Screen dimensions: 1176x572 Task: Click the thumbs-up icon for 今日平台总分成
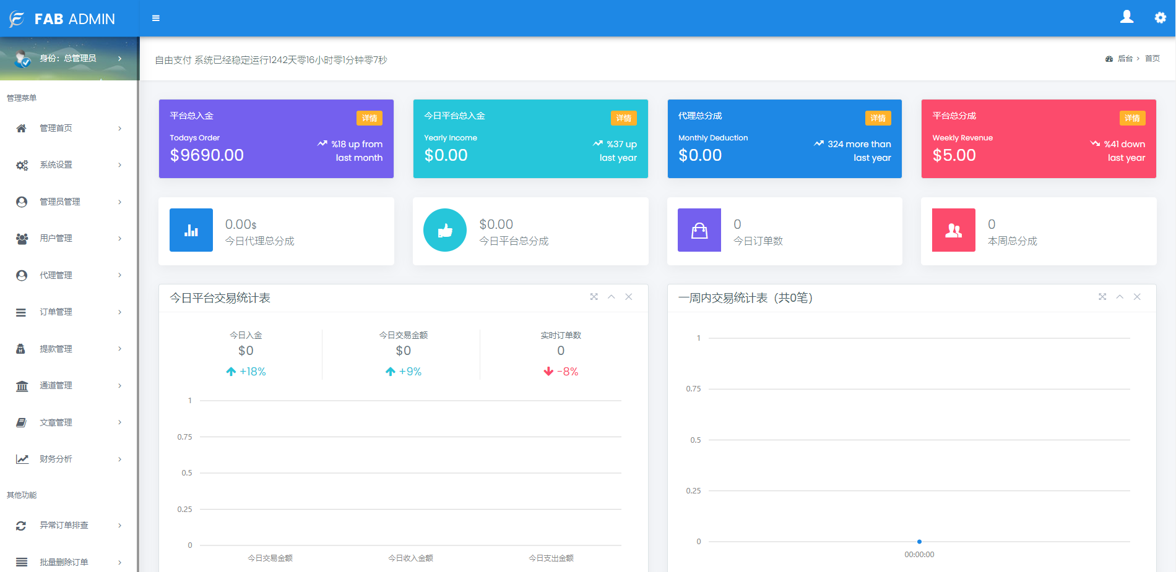tap(445, 230)
